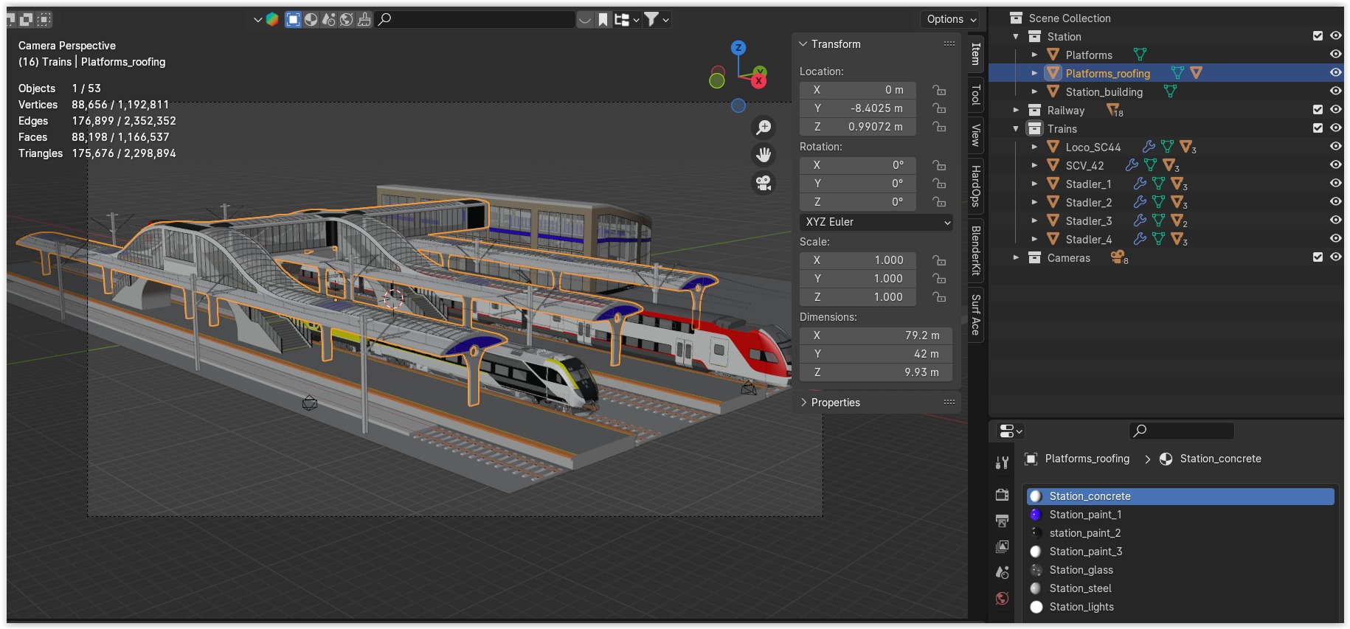Switch to the BlenderKit sidebar tab
1350x629 pixels.
point(975,250)
